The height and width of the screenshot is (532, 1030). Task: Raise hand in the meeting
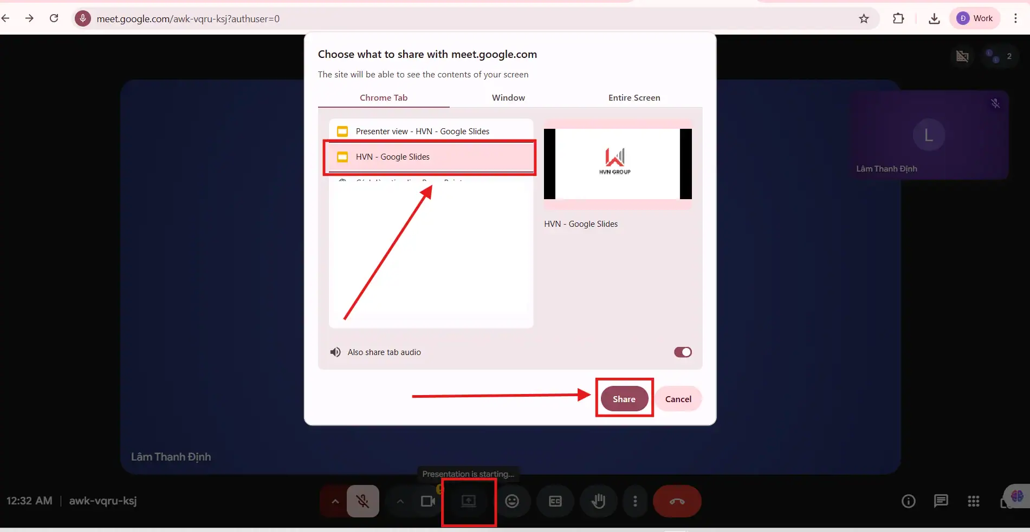coord(598,501)
